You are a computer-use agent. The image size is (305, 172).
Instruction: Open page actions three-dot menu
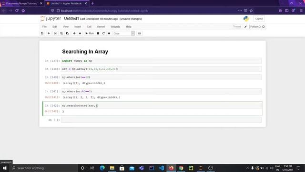[240, 11]
